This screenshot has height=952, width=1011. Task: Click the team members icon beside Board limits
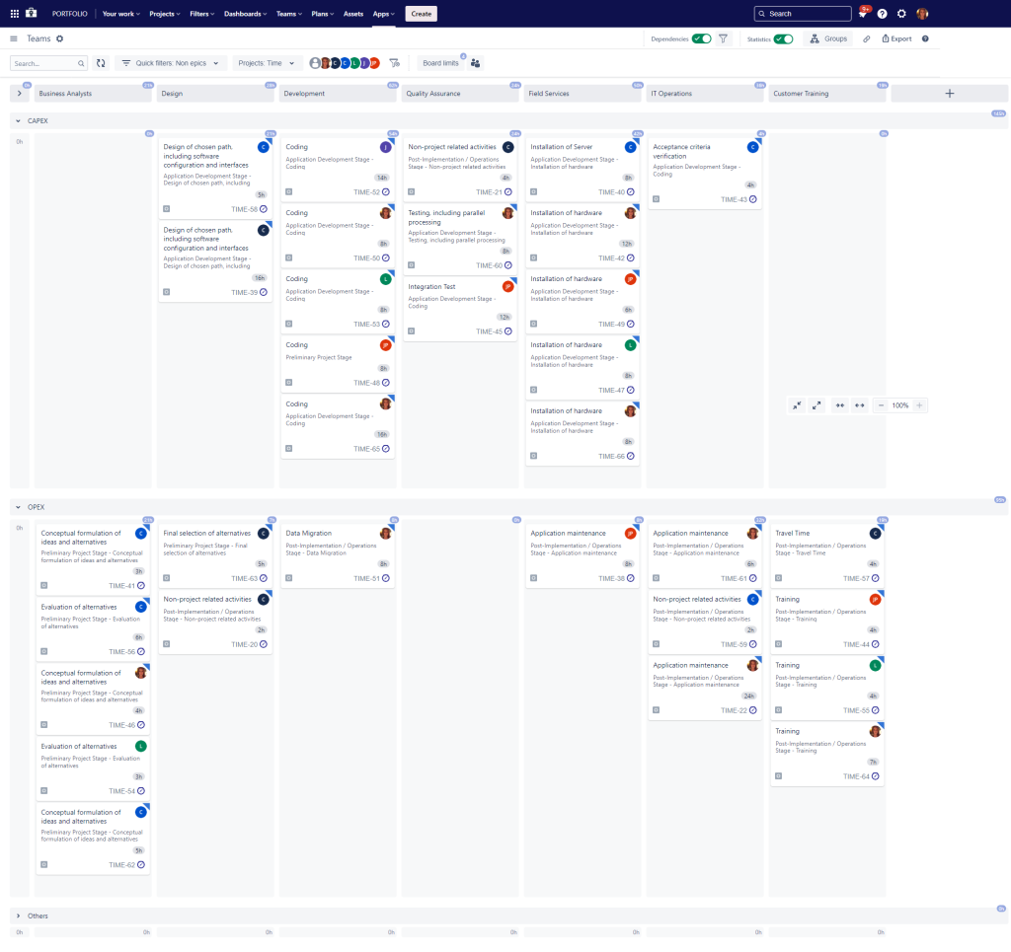click(475, 63)
